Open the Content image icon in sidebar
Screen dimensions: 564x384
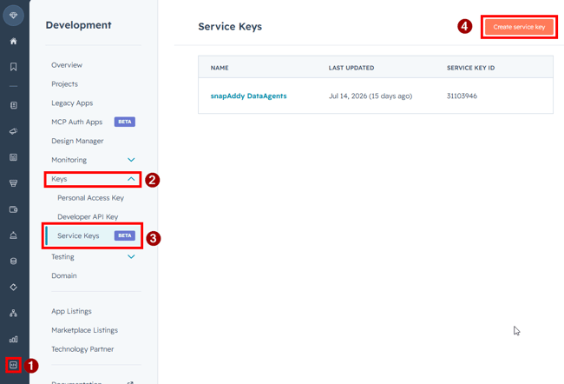point(13,157)
